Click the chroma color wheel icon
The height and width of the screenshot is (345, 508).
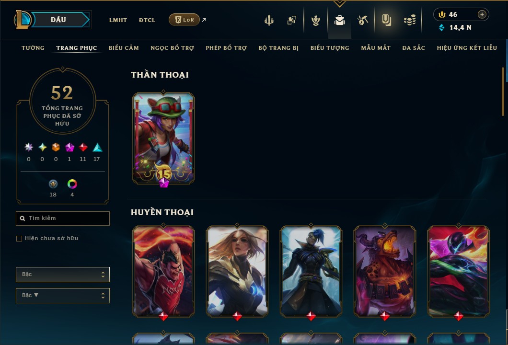(72, 184)
